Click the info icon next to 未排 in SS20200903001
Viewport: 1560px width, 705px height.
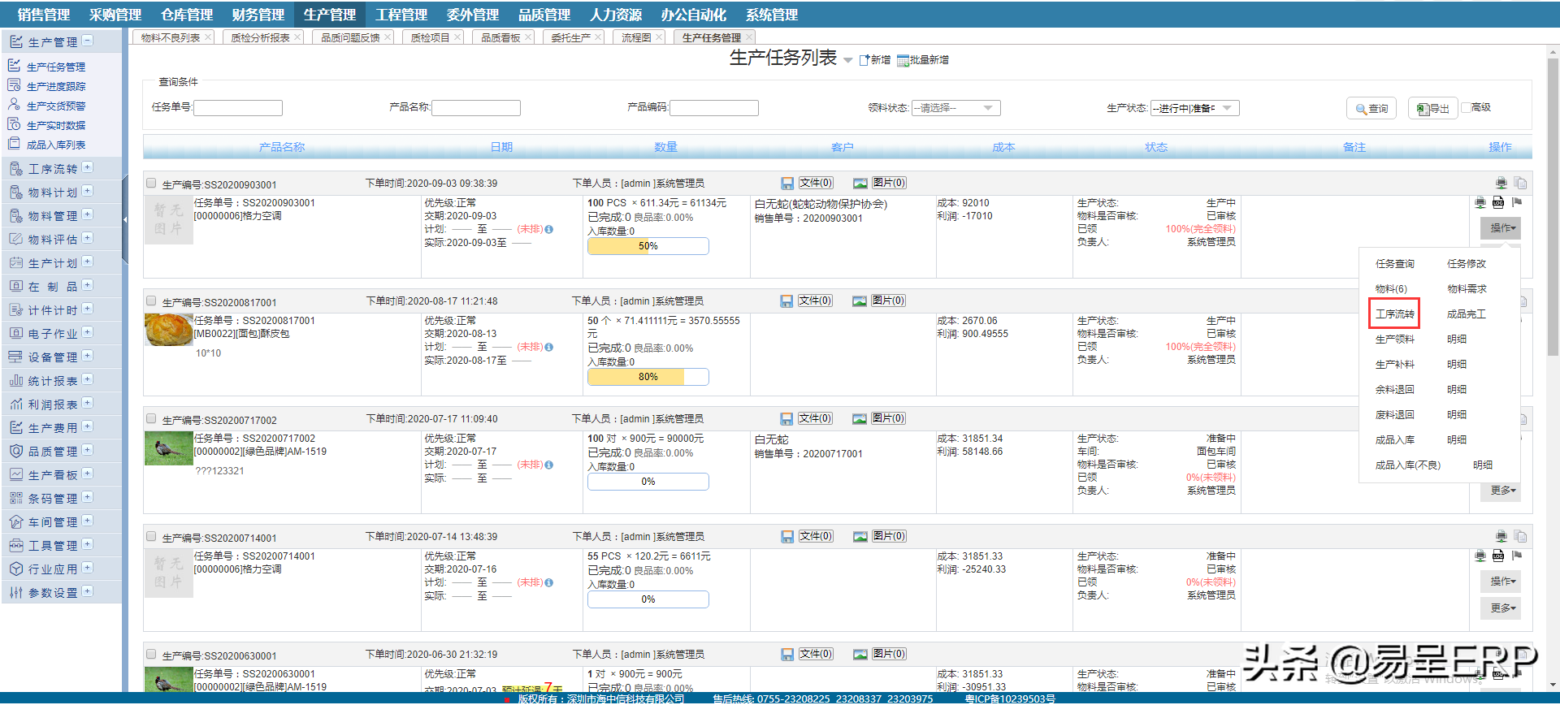(549, 230)
